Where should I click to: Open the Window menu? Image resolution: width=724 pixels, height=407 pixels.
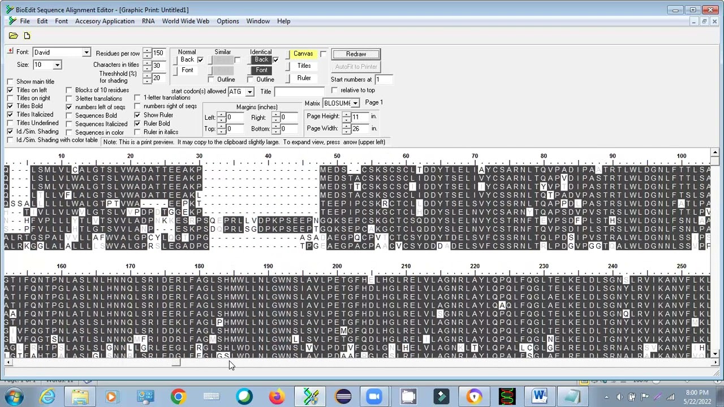tap(257, 21)
